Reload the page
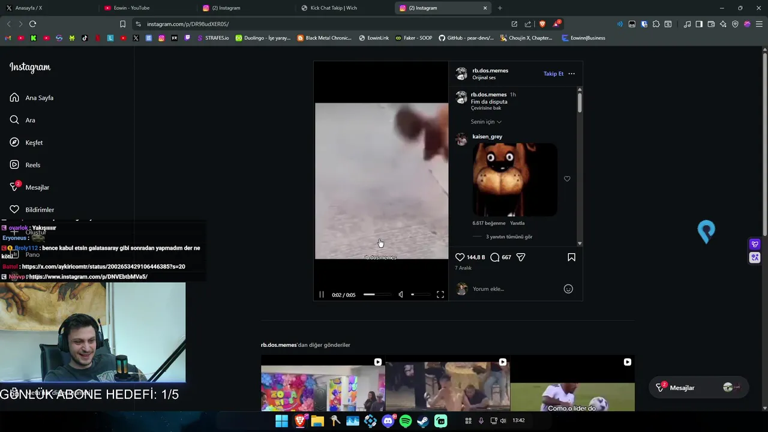Viewport: 768px width, 432px height. tap(32, 24)
